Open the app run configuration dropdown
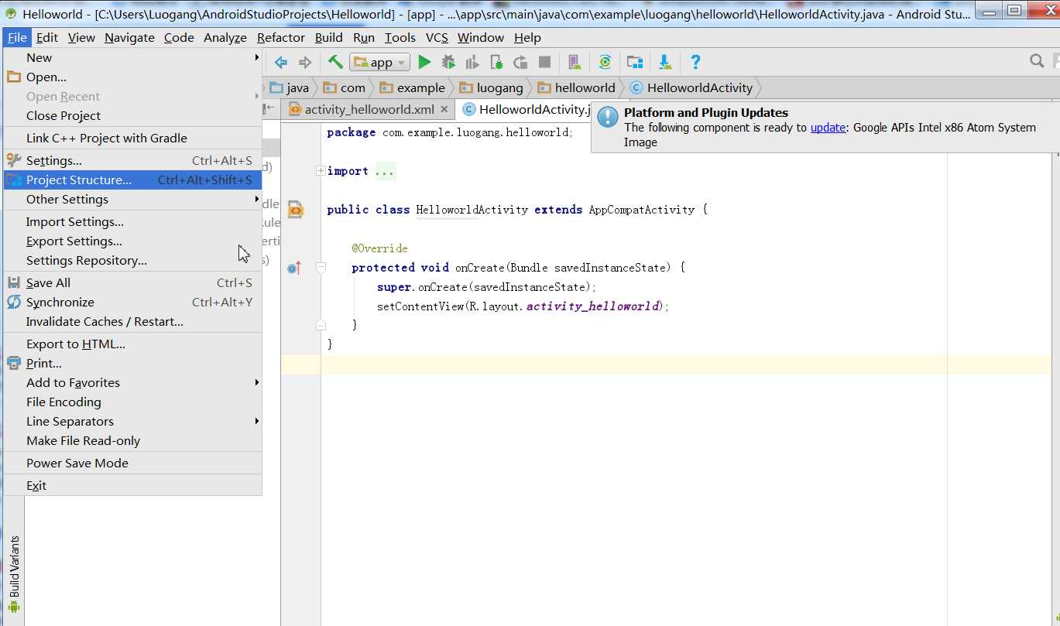The height and width of the screenshot is (626, 1060). [379, 62]
